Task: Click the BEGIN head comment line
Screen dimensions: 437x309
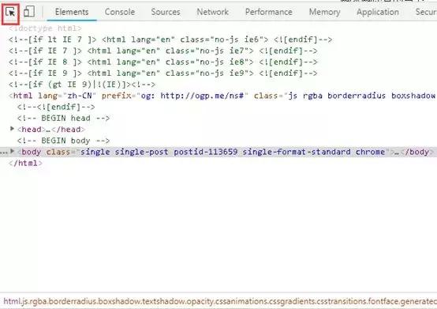Action: [x=63, y=118]
